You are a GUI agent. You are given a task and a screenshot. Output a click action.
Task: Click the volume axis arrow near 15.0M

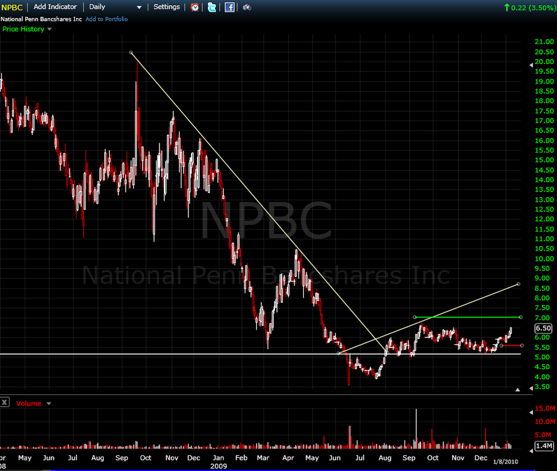(x=531, y=413)
